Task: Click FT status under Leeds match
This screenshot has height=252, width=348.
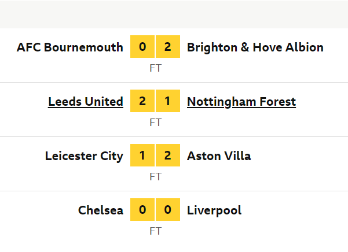Action: [155, 123]
